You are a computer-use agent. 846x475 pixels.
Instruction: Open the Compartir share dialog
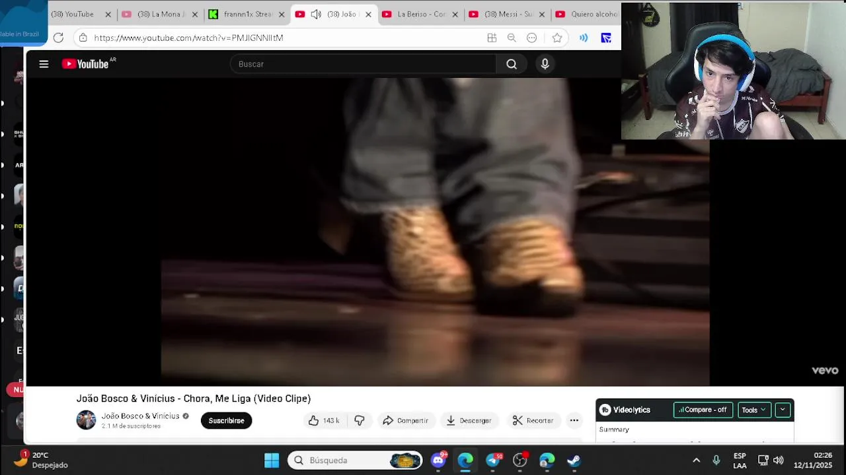point(405,420)
